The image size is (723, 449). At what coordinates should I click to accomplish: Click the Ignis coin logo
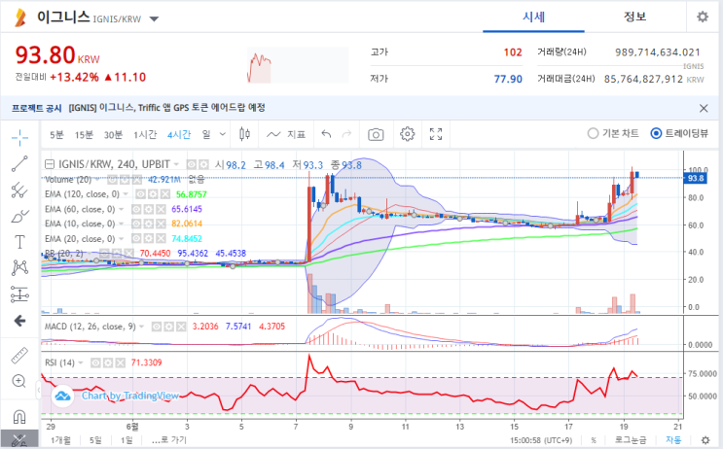(x=19, y=17)
